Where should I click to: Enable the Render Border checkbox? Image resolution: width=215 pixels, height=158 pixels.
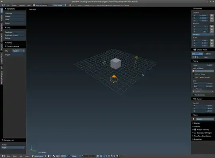coord(193,95)
